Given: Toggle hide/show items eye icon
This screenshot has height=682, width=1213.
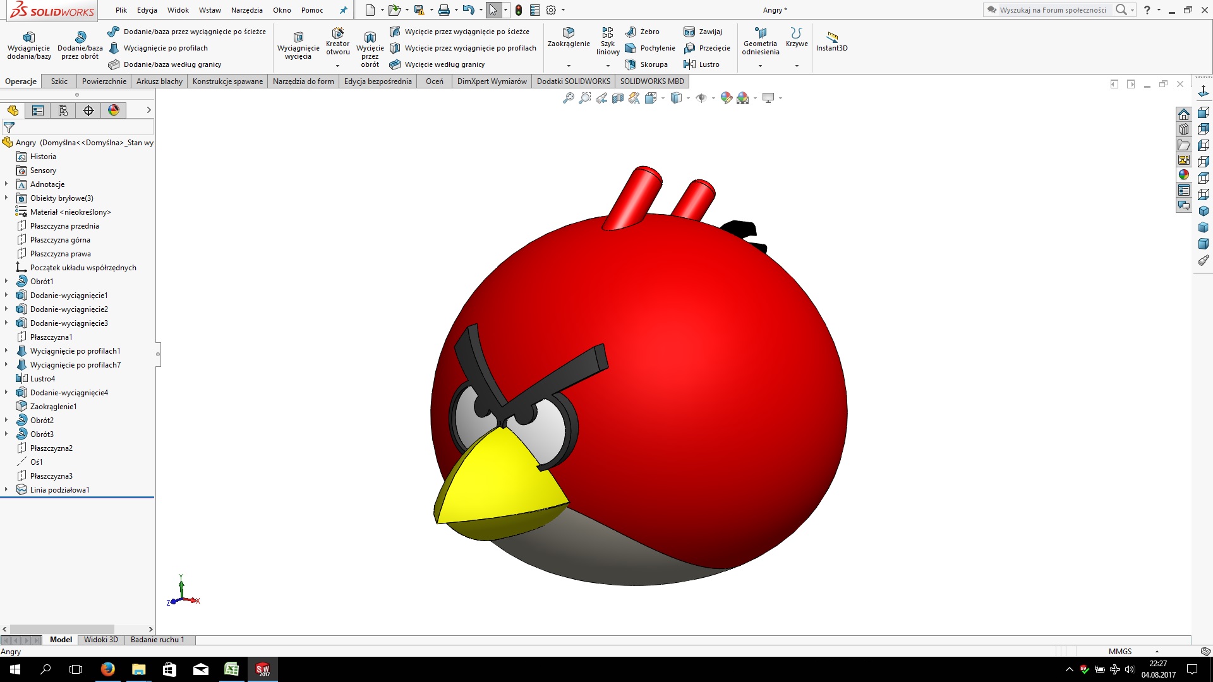Looking at the screenshot, I should click(701, 98).
